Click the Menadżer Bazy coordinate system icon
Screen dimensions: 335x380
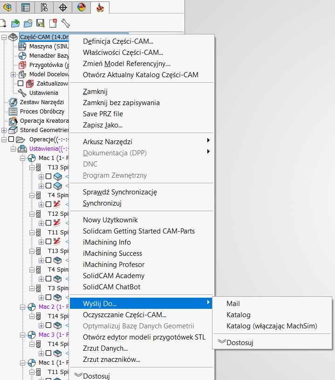coord(22,56)
